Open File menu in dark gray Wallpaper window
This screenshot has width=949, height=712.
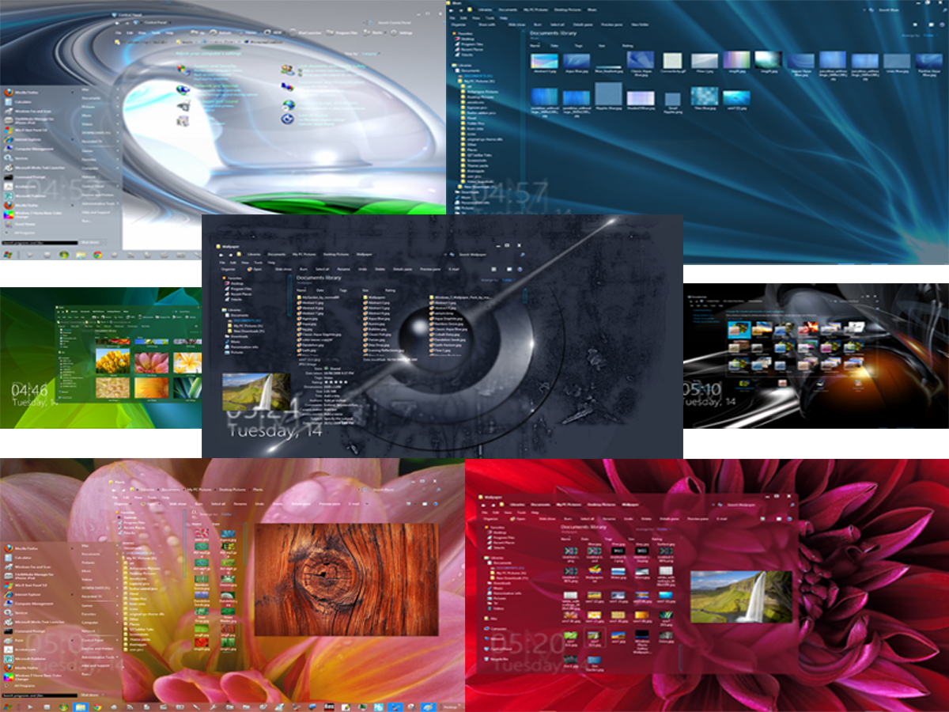point(222,263)
